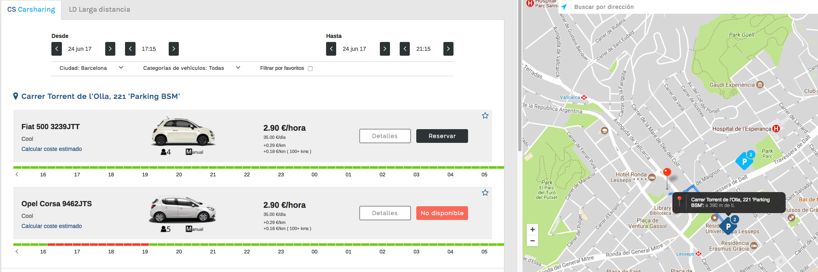This screenshot has width=818, height=272.
Task: Favorite the Opel Corsa with star icon
Action: [x=485, y=193]
